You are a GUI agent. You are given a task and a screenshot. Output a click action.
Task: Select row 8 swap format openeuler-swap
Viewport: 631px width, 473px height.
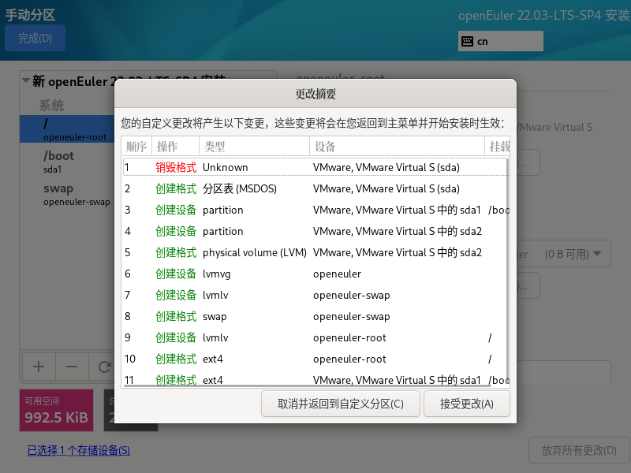tap(314, 317)
